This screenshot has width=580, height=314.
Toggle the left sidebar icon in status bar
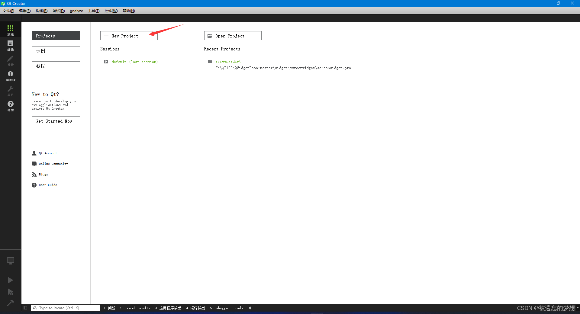click(25, 308)
